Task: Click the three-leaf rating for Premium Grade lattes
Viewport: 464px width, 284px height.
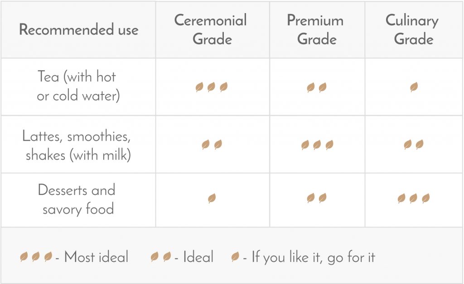Action: [317, 145]
